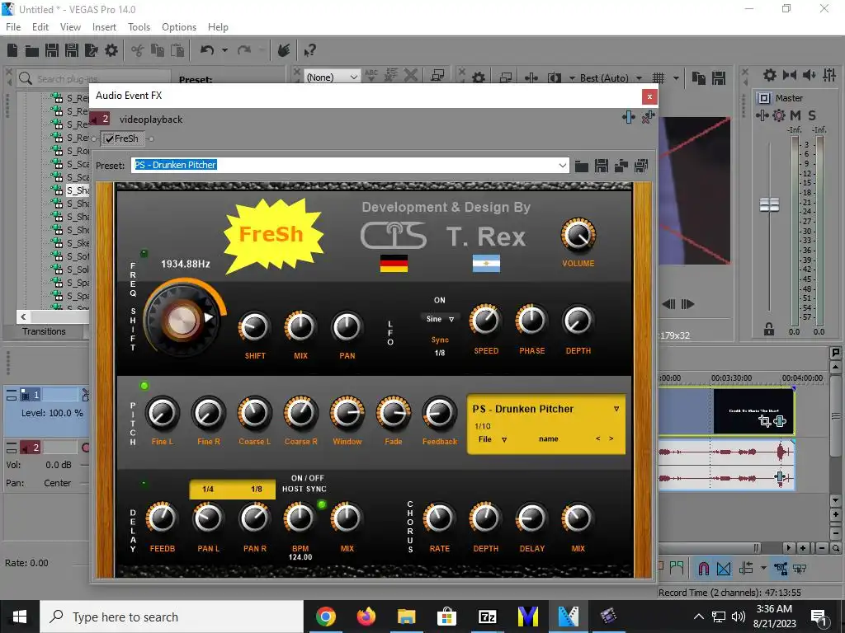Click the large FREQ SHIFT dial
The width and height of the screenshot is (845, 633).
(x=184, y=320)
